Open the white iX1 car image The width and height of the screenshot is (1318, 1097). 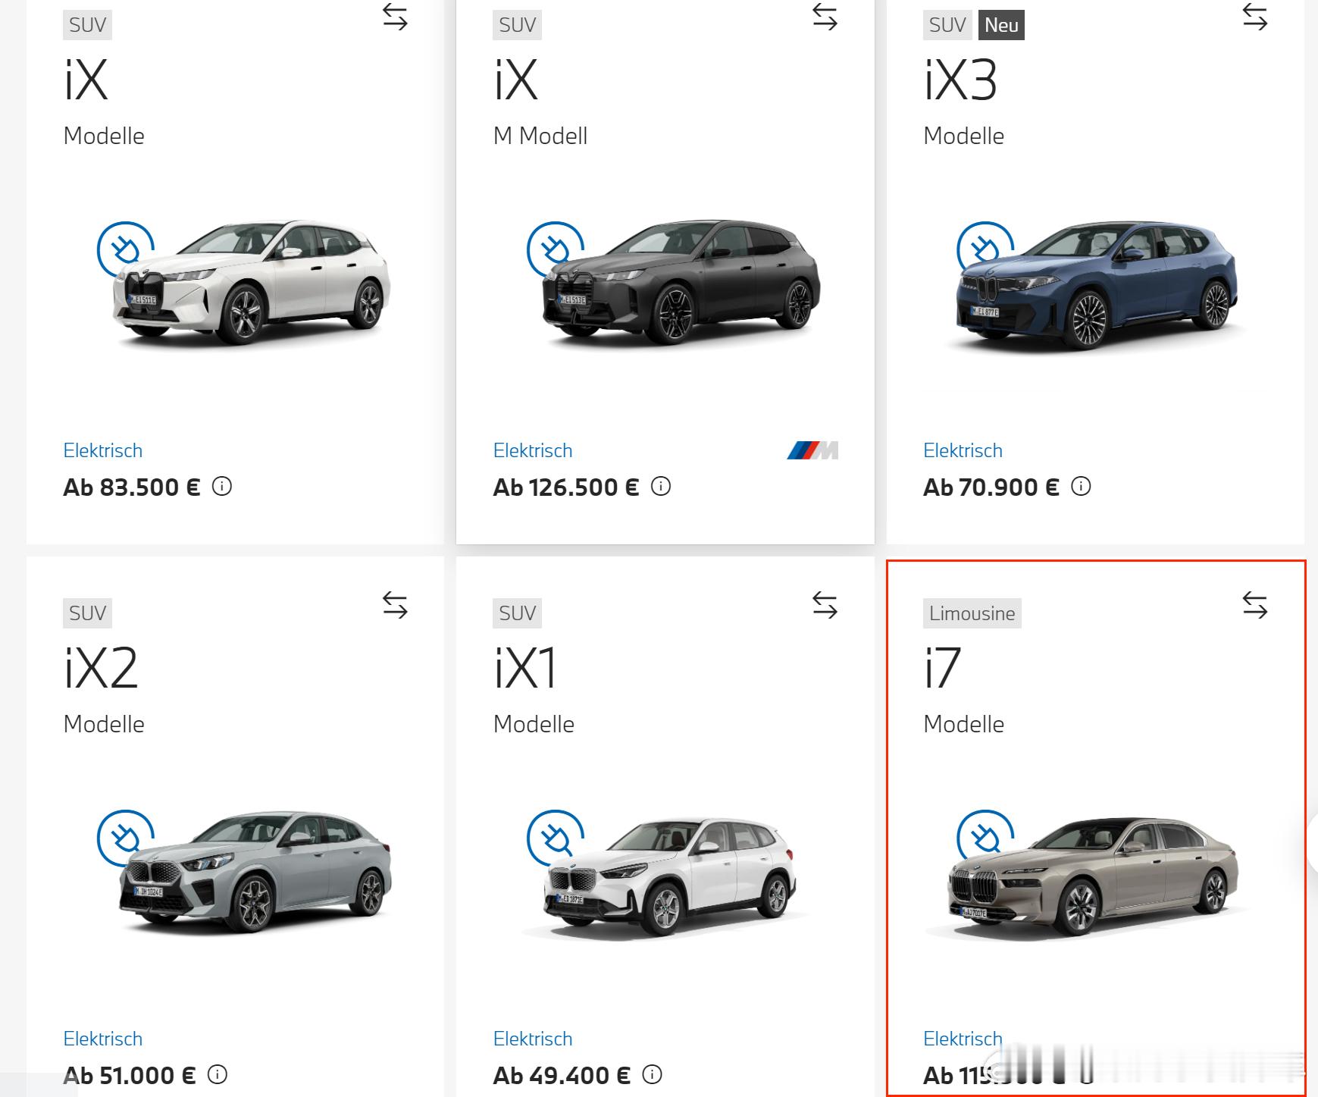(671, 877)
